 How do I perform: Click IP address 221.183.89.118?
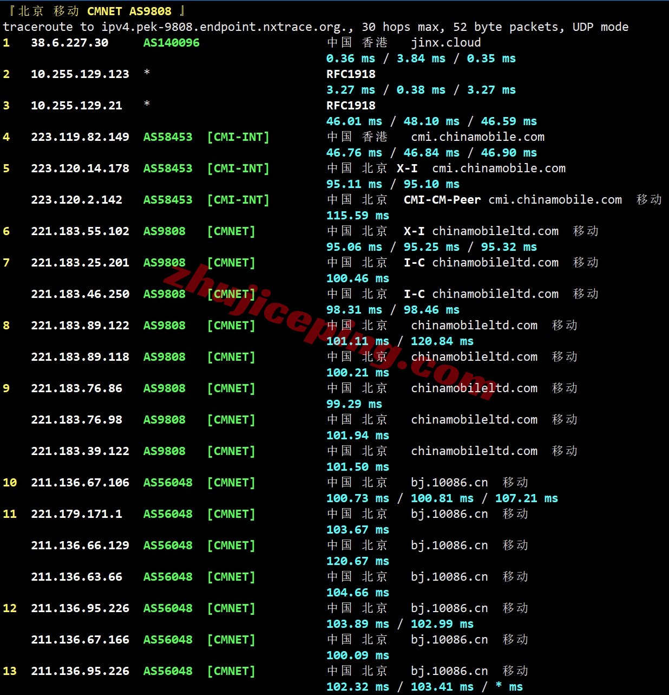(80, 357)
